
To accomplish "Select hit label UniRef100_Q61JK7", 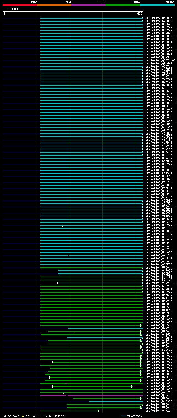I will point(159,222).
